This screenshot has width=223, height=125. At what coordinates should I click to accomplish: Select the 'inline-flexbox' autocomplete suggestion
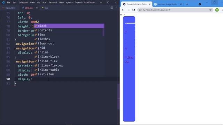[x=69, y=65]
